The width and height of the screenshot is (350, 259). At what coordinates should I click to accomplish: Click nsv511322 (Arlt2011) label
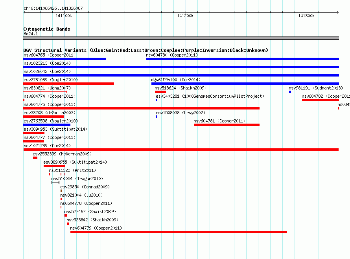coord(72,170)
